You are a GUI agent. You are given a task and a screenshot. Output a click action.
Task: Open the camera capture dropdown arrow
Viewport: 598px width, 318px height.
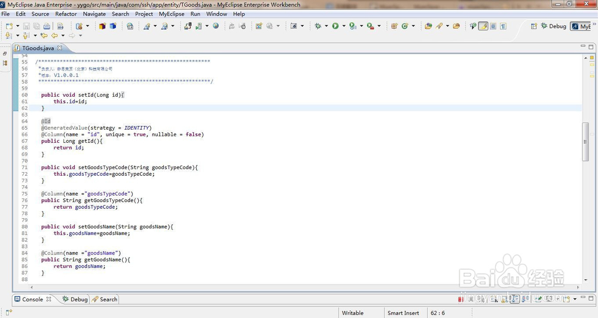[303, 26]
